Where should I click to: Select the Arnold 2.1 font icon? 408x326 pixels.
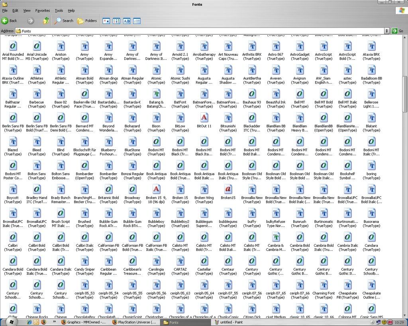[180, 46]
